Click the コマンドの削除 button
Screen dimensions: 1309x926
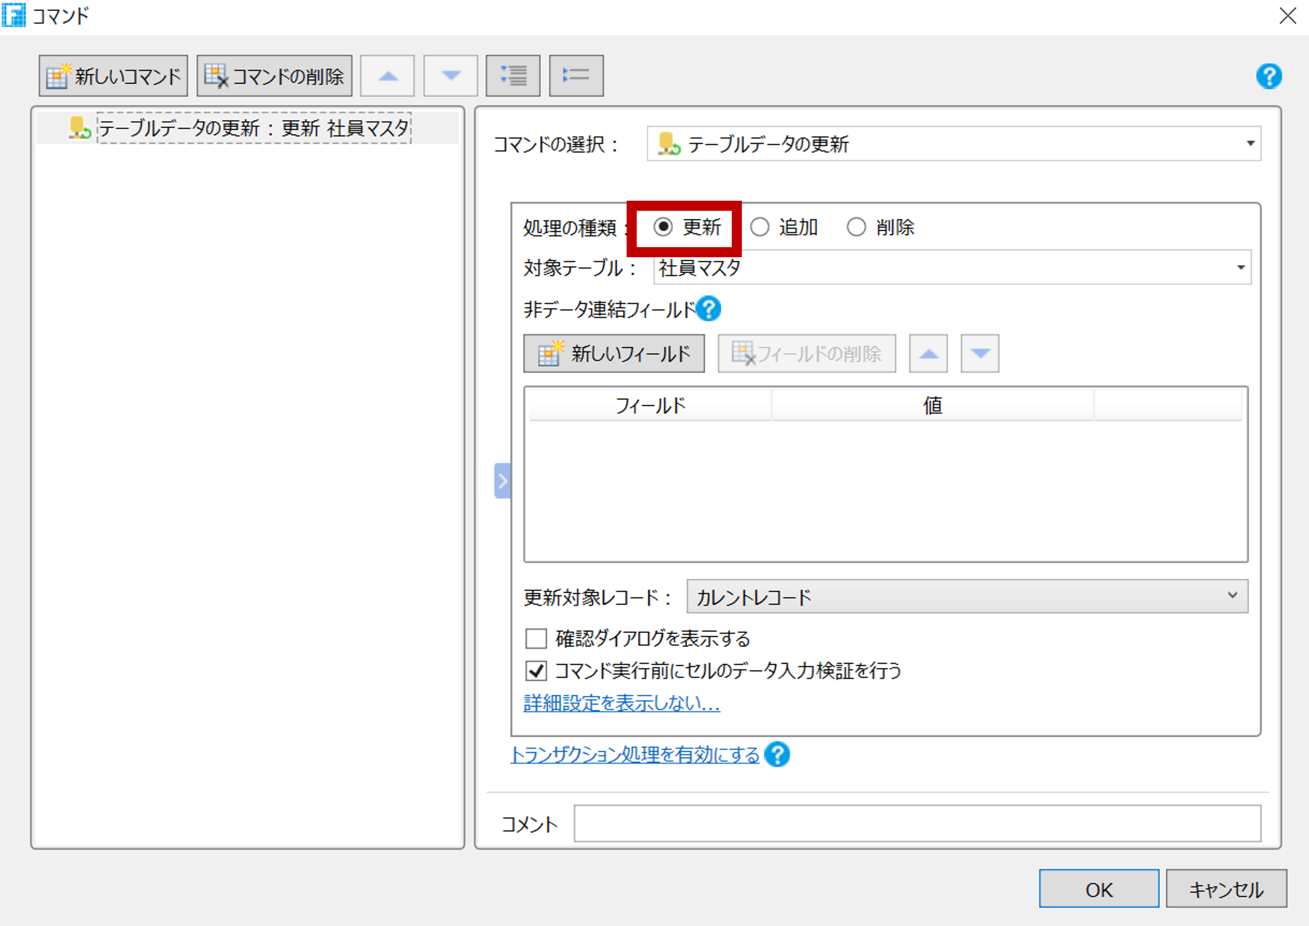click(274, 76)
